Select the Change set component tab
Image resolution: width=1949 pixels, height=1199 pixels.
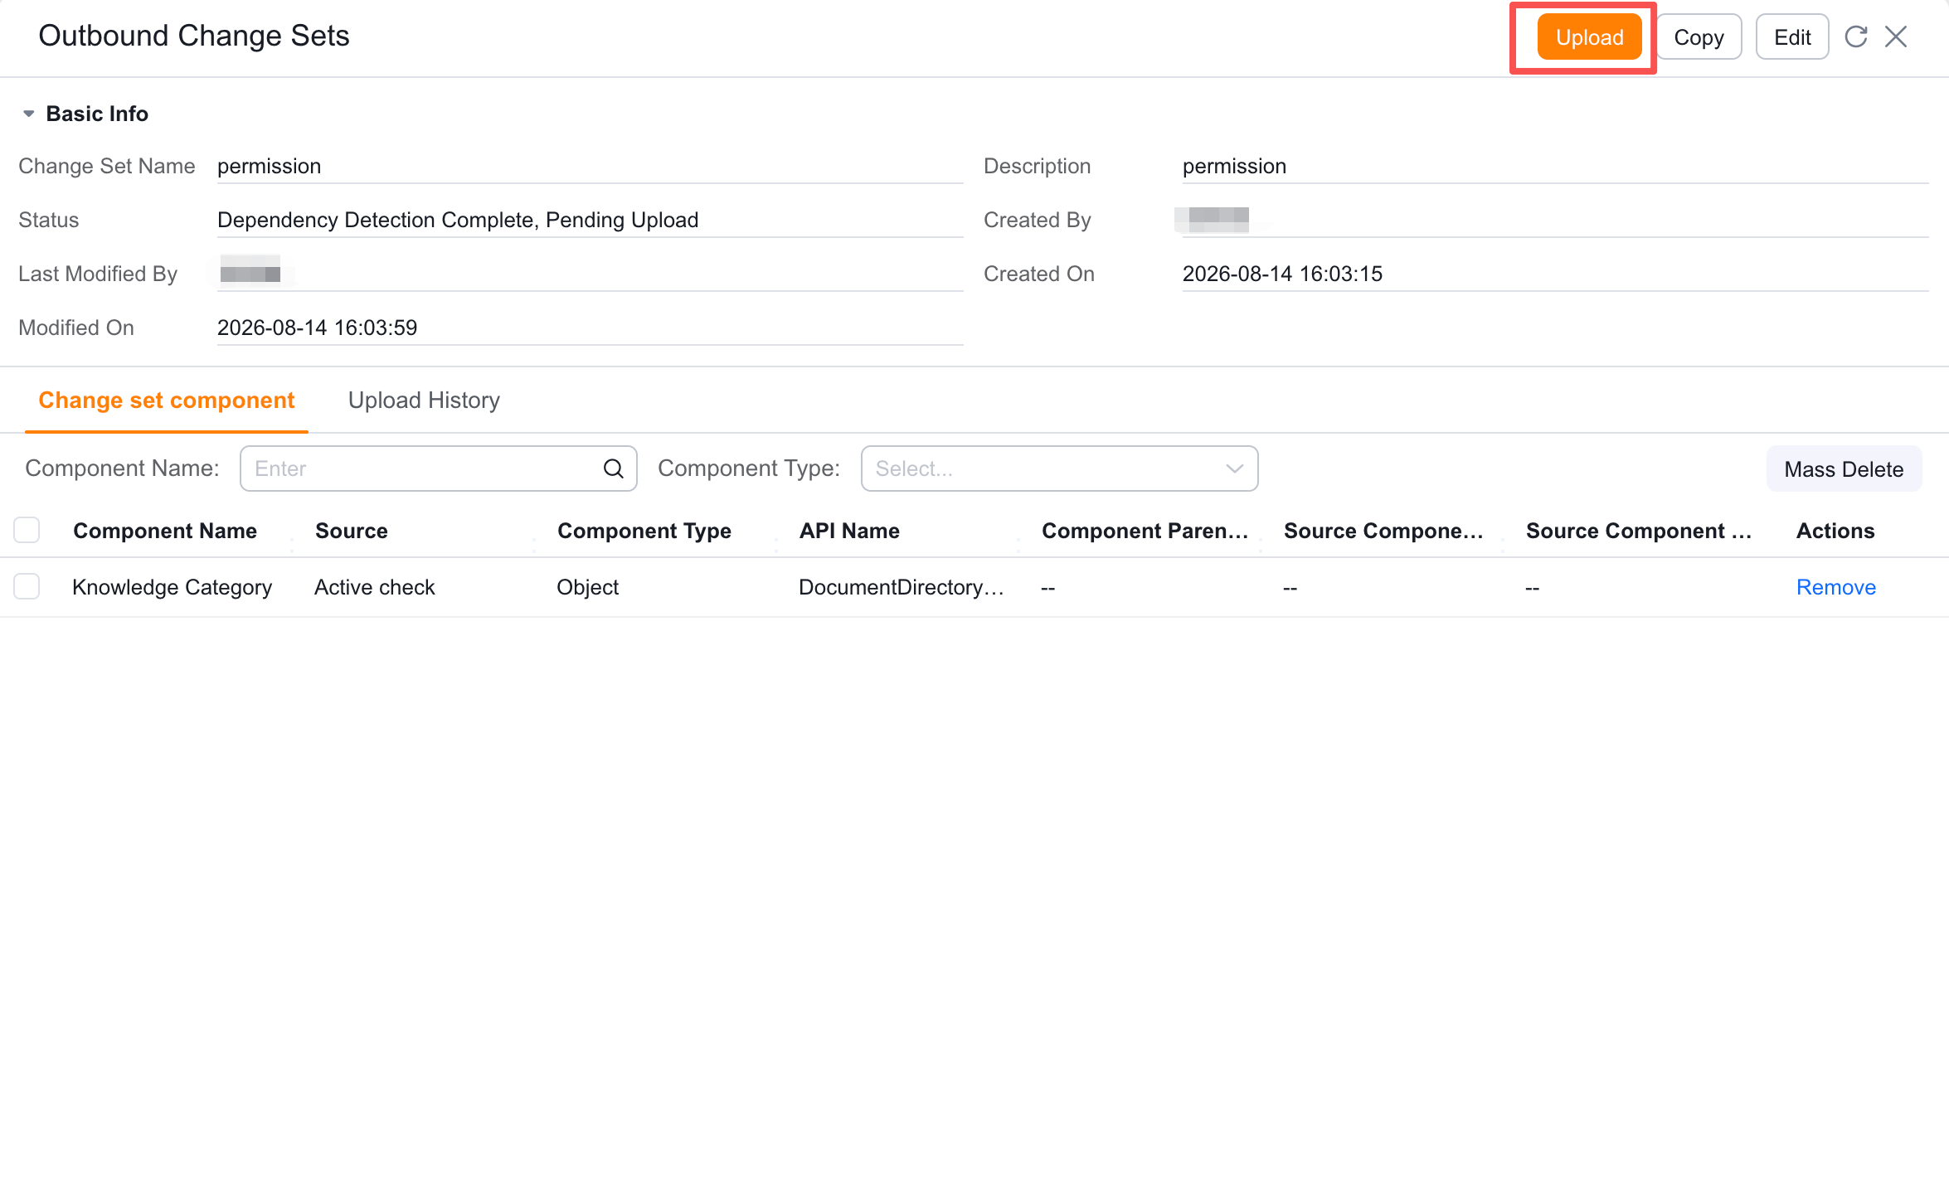tap(166, 400)
